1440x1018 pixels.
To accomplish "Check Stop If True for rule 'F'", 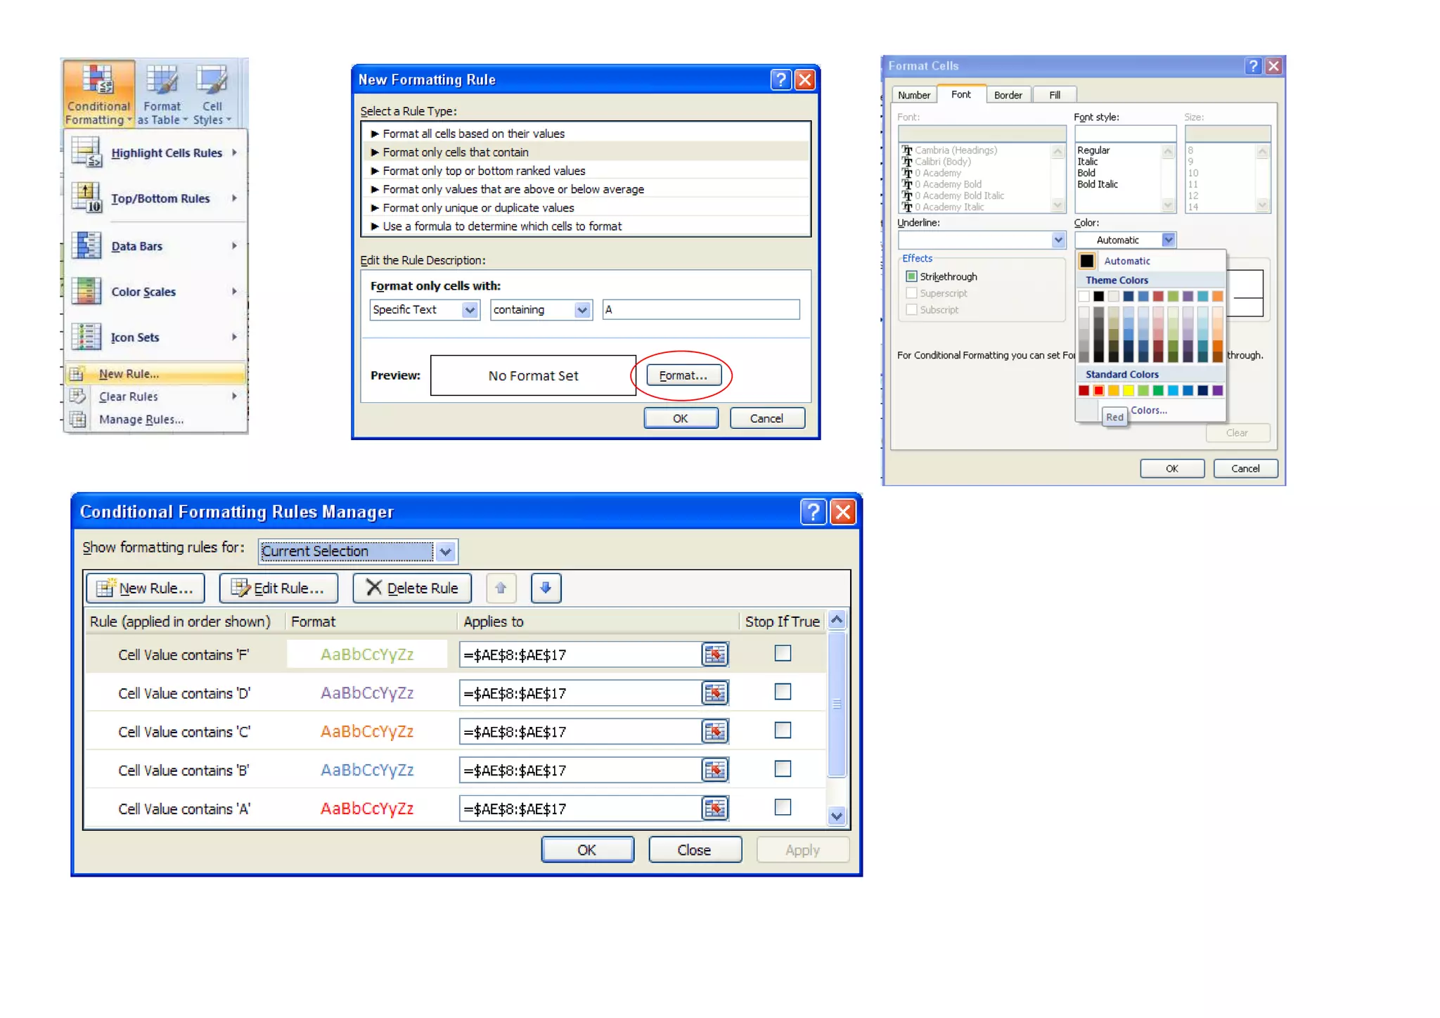I will (x=783, y=653).
